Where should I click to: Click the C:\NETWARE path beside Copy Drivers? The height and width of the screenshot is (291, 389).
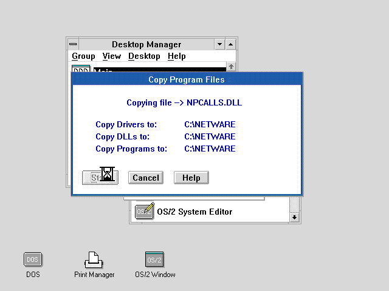pyautogui.click(x=210, y=124)
